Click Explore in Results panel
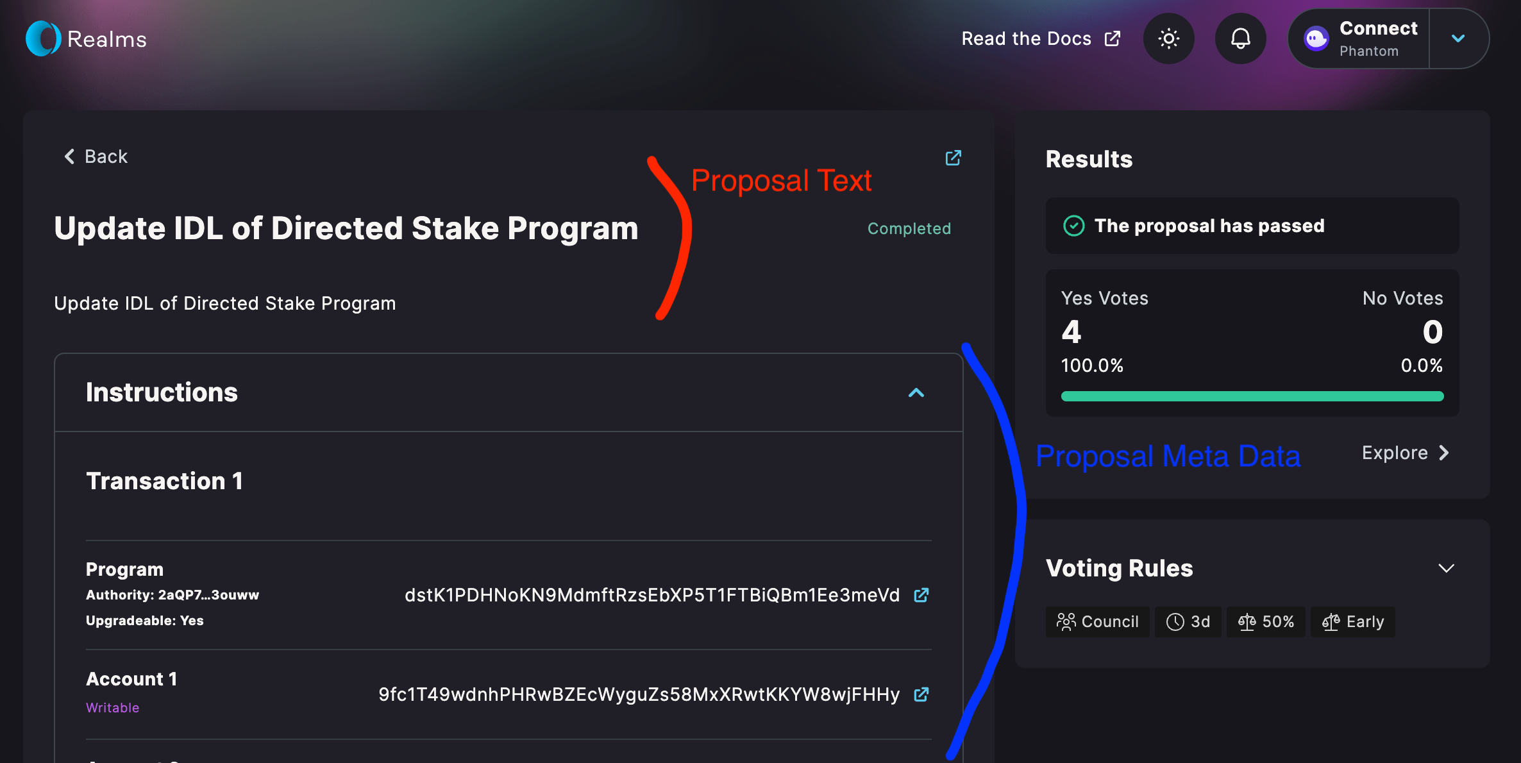The height and width of the screenshot is (763, 1521). 1405,453
